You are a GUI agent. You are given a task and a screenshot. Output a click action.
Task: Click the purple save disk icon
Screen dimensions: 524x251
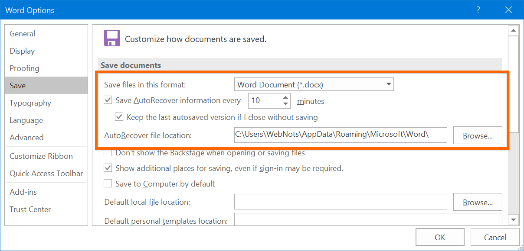(x=111, y=38)
